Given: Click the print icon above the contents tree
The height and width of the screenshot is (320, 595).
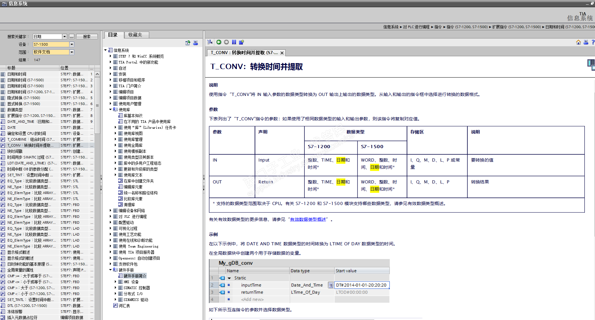Looking at the screenshot, I should point(196,43).
